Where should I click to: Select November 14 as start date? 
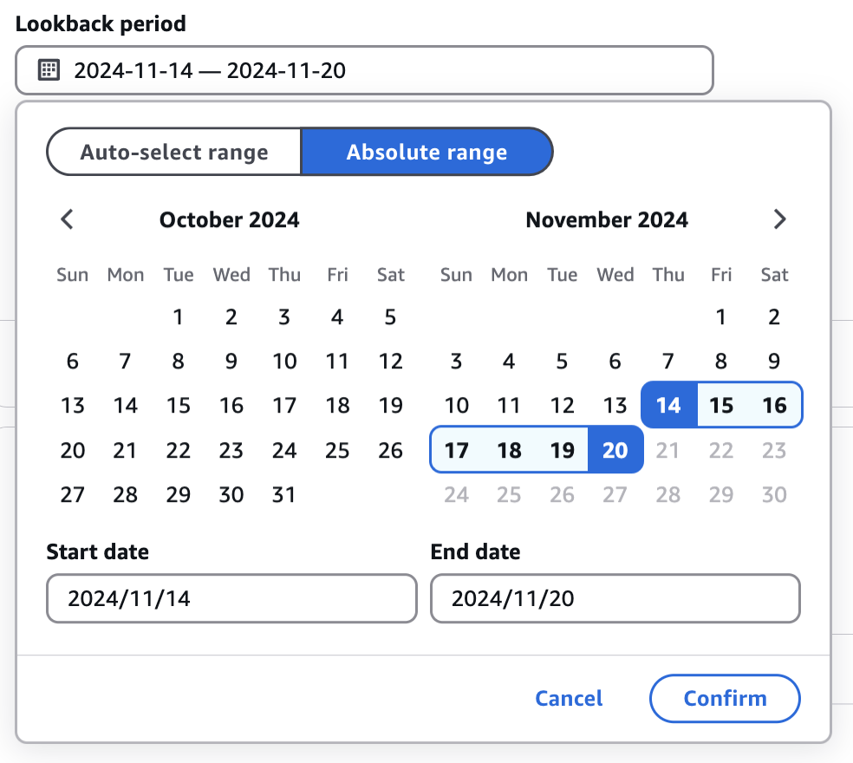click(667, 405)
